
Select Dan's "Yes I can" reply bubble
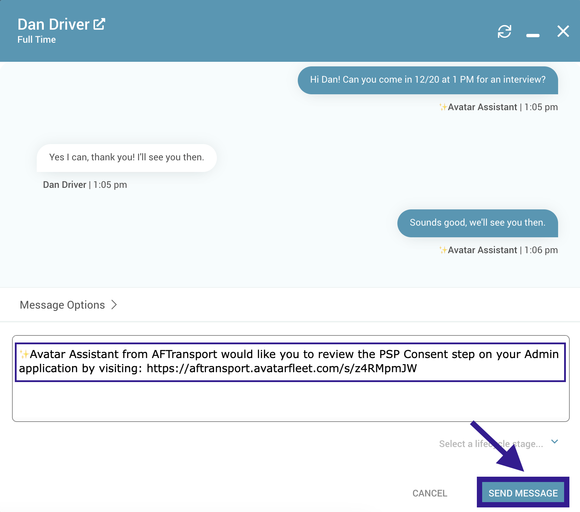126,158
